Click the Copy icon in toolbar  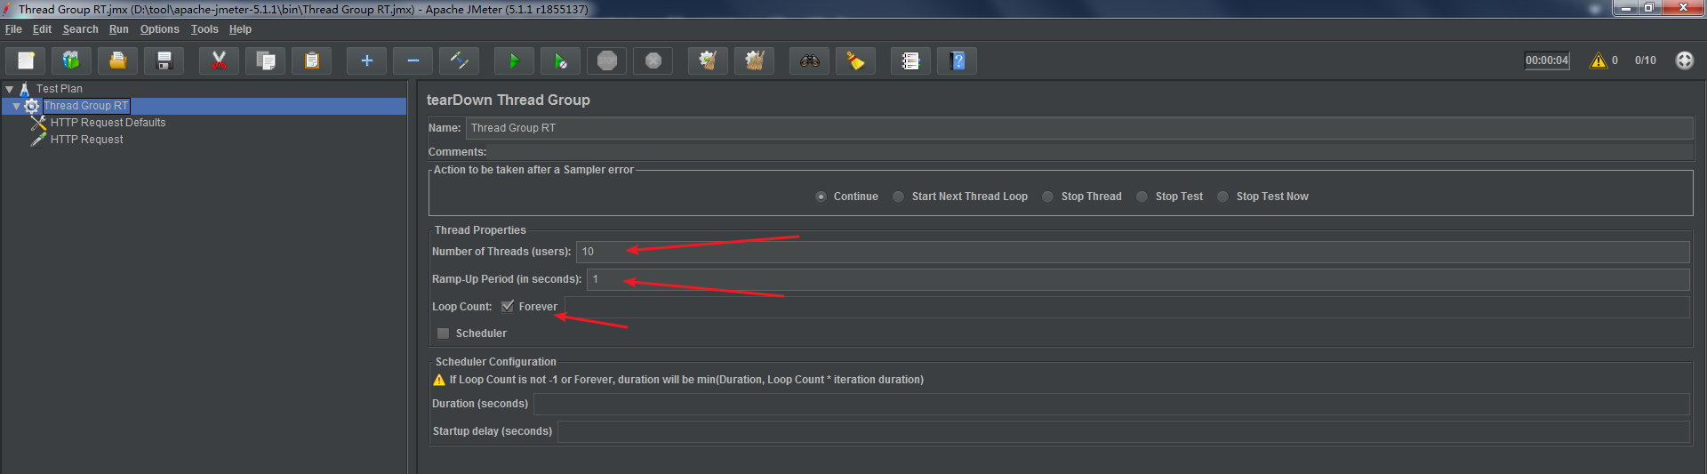pyautogui.click(x=265, y=60)
